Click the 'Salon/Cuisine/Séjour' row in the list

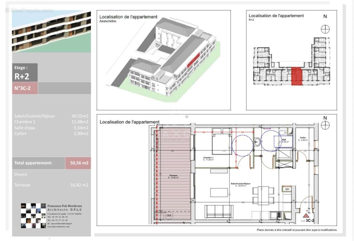tap(51, 116)
